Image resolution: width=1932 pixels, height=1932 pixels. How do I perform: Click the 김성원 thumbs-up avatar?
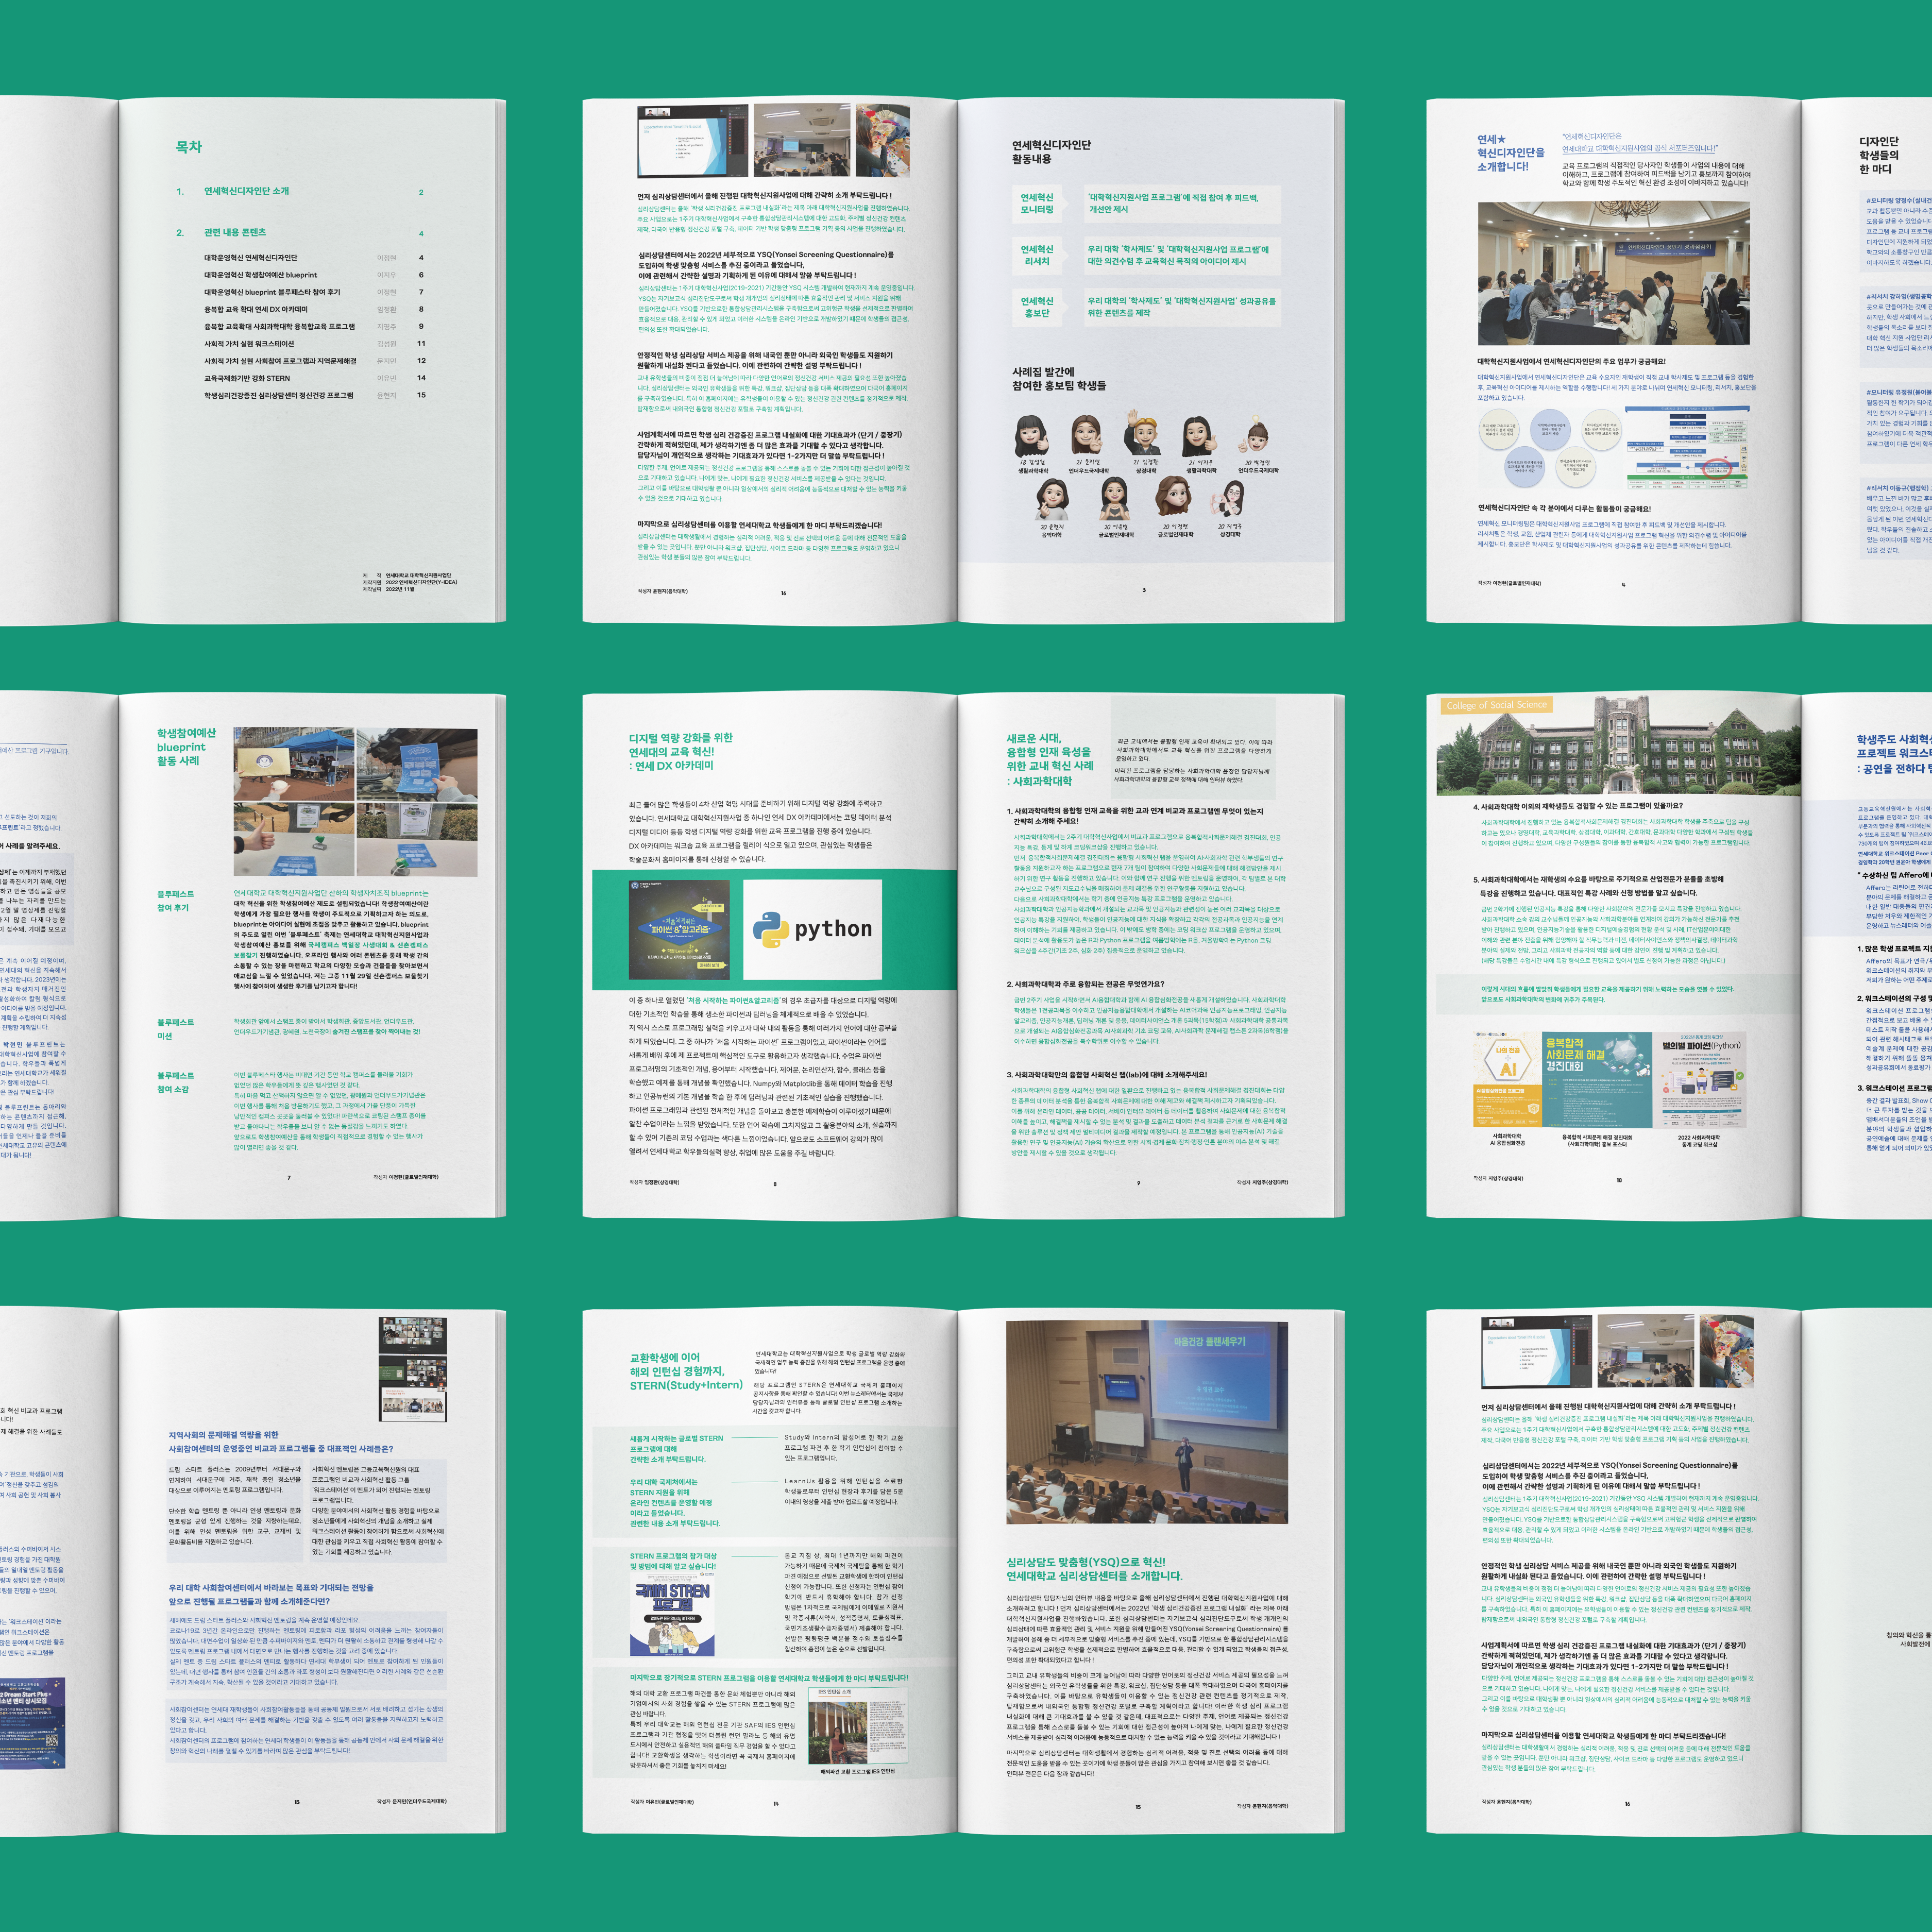[x=1033, y=436]
